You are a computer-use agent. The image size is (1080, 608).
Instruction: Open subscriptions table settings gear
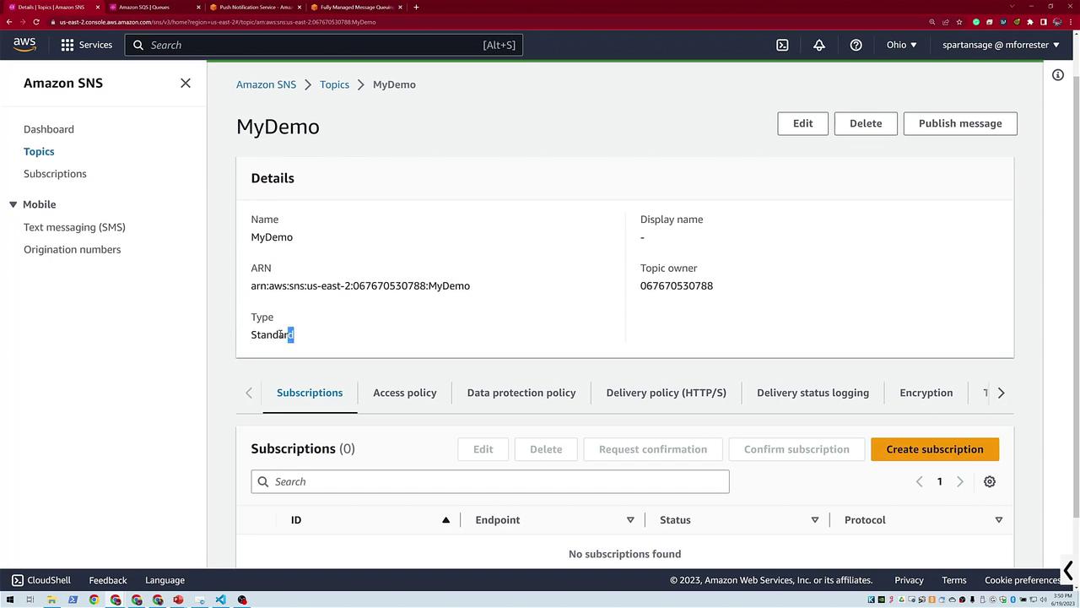989,481
